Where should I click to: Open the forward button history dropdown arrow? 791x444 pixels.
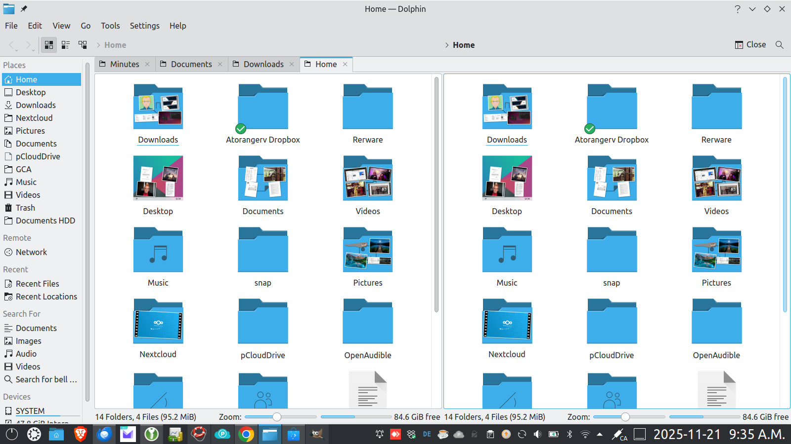[33, 49]
